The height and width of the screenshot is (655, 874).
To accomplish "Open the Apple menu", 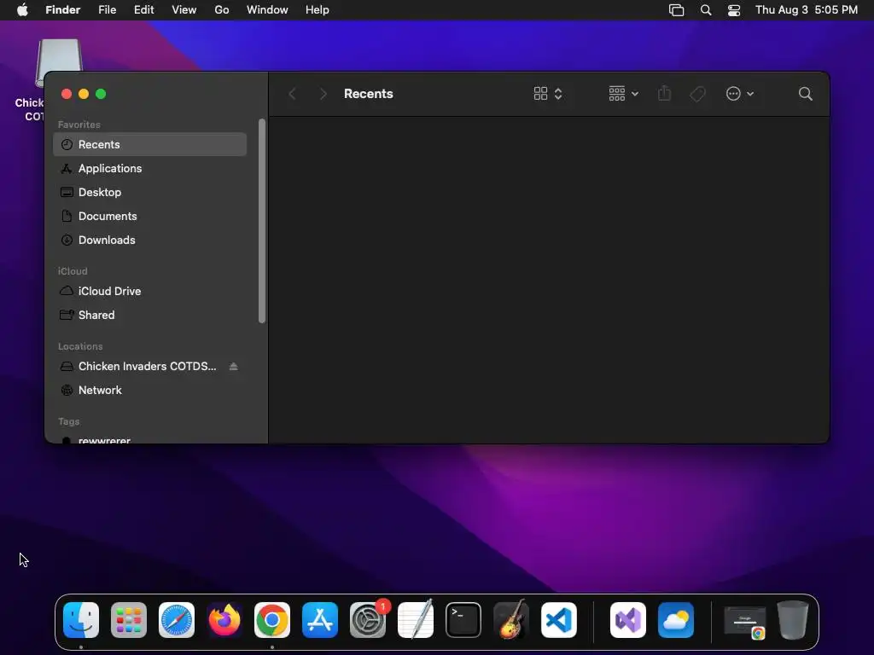I will point(22,10).
